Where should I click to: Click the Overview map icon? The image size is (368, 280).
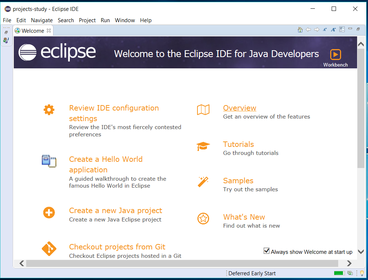pyautogui.click(x=203, y=109)
